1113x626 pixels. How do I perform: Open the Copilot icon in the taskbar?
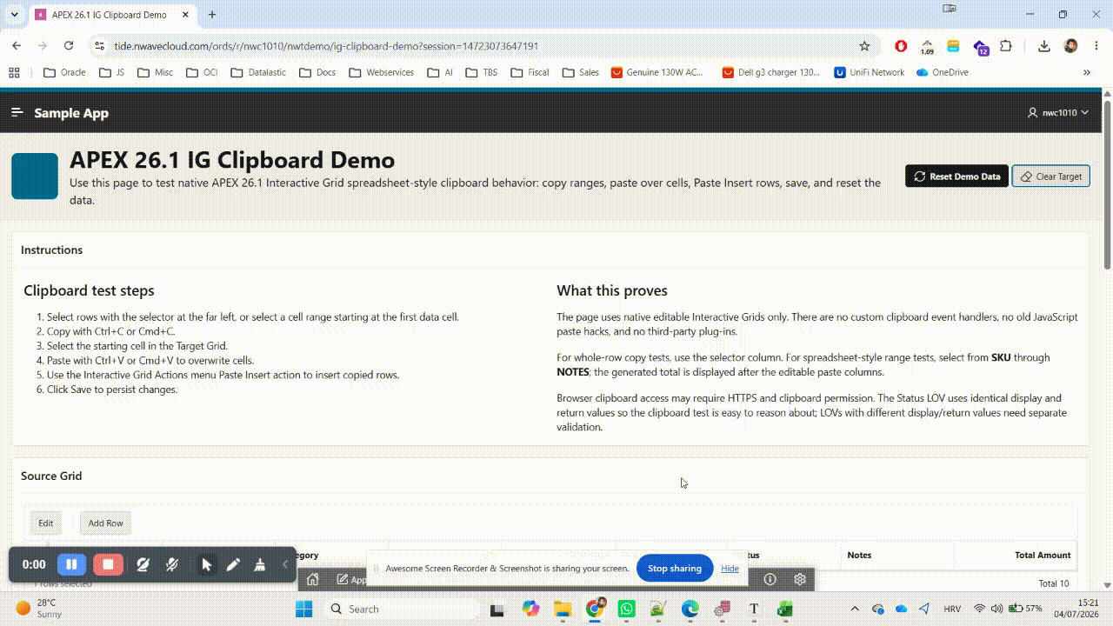point(530,609)
